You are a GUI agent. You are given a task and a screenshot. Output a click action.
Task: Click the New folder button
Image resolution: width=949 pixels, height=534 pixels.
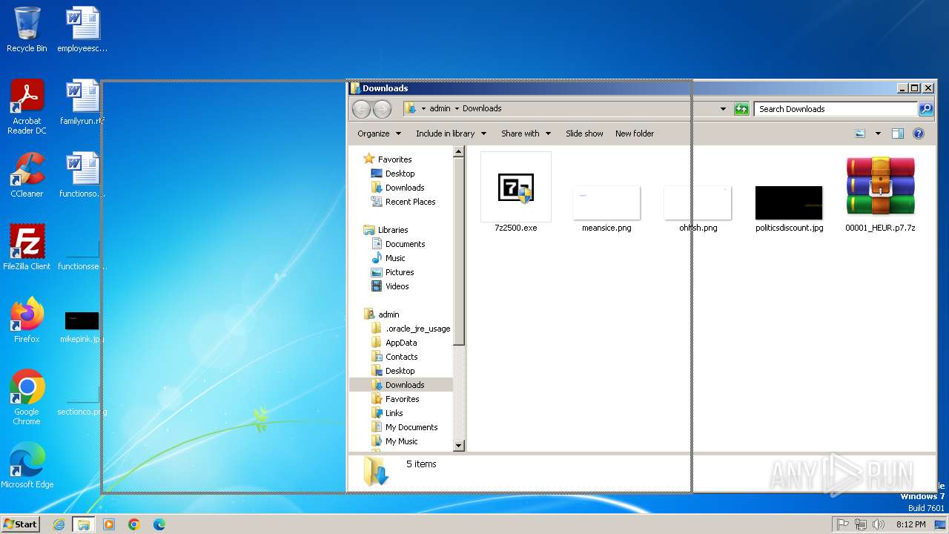point(635,133)
